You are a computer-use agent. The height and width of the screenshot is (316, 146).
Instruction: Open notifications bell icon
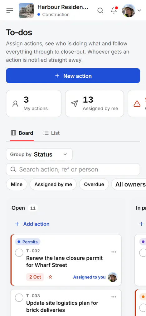[114, 10]
